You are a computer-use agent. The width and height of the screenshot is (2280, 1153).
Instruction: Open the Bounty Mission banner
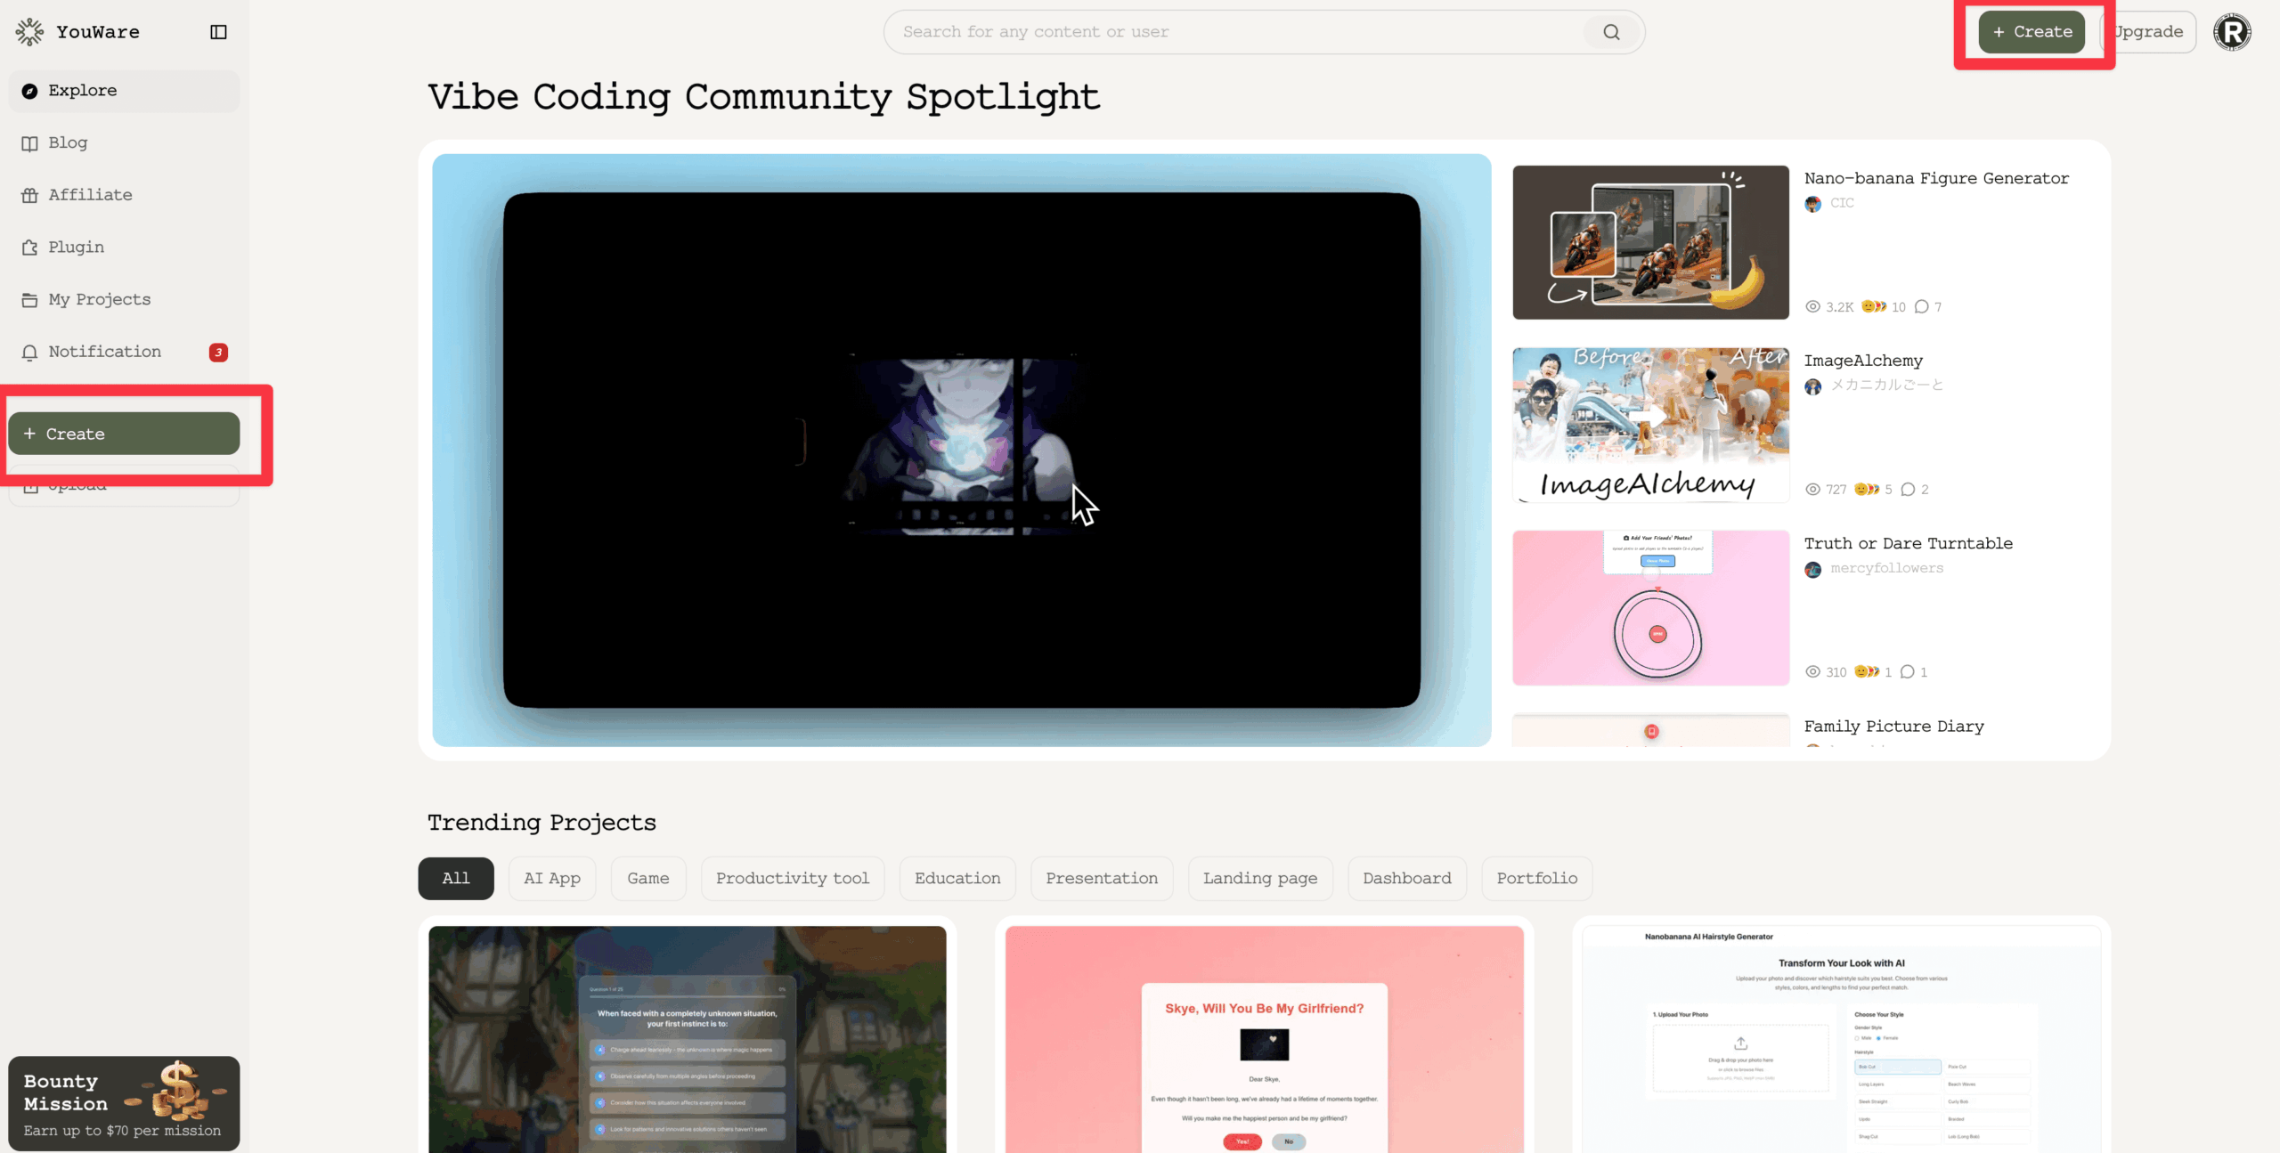(124, 1104)
